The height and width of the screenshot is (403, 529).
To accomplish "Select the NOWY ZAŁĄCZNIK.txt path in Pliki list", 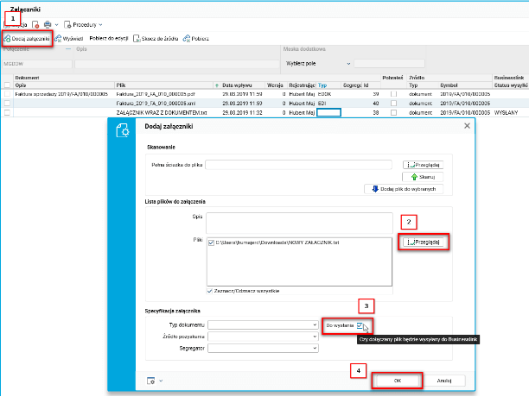I will coord(277,242).
